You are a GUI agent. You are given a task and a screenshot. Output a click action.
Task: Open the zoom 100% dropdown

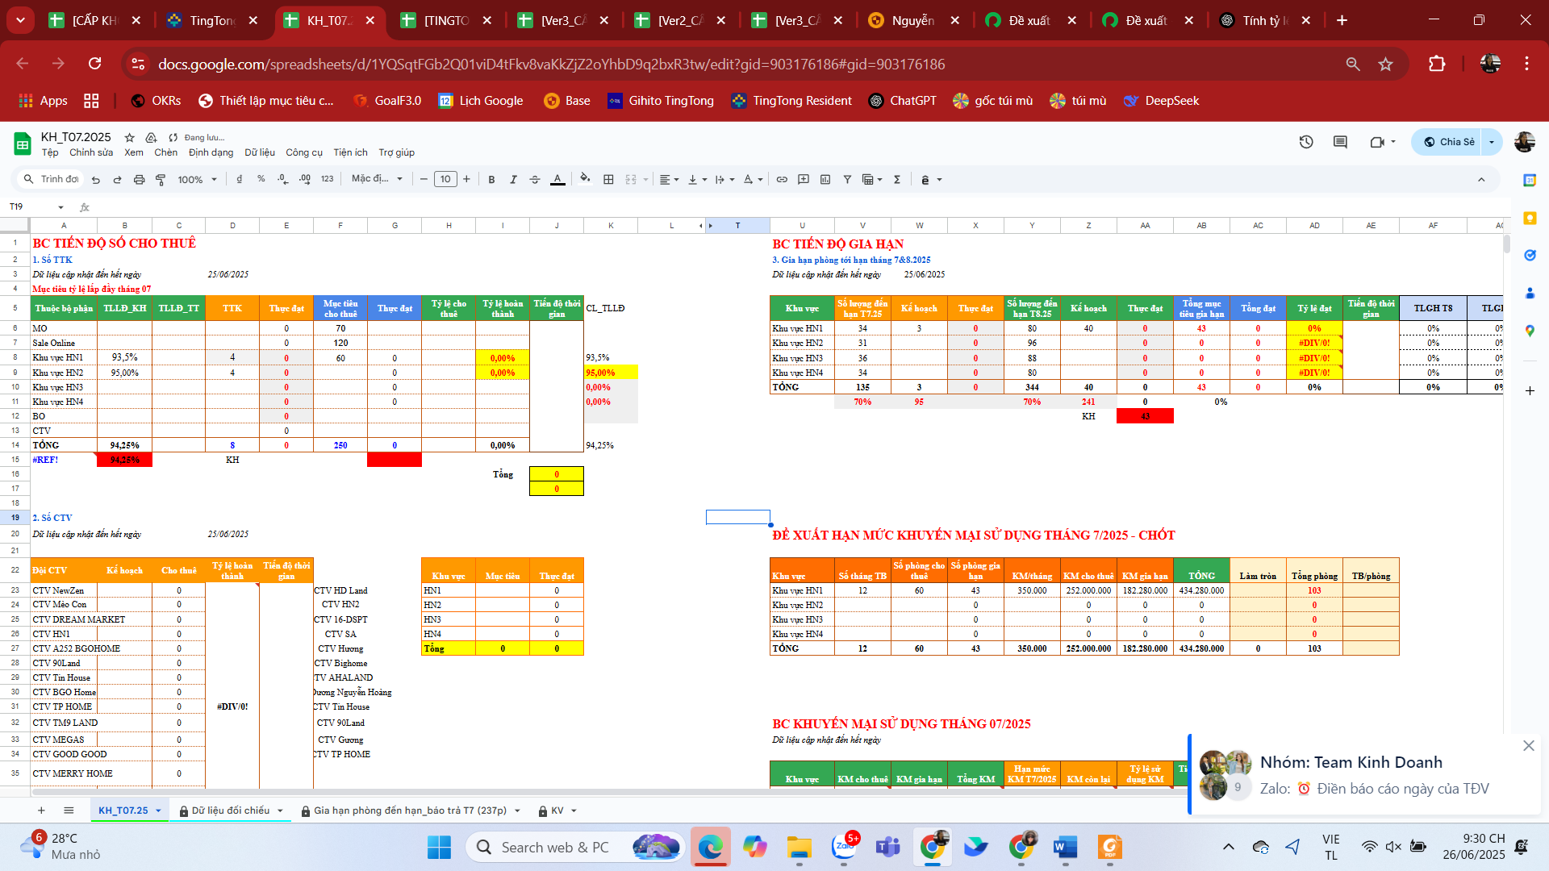point(197,179)
